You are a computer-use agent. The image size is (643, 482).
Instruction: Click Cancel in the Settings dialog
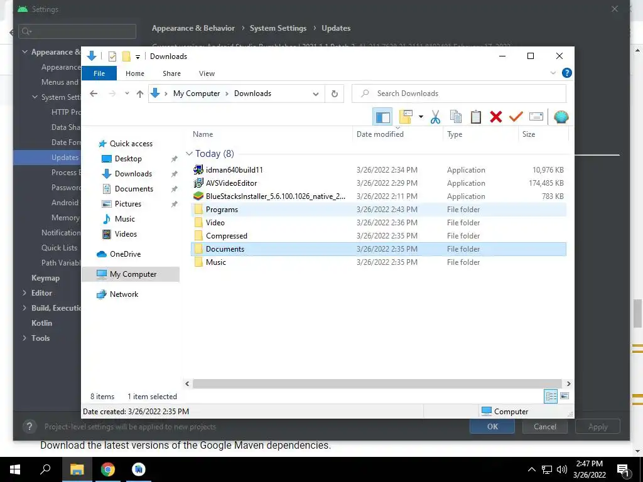click(545, 427)
